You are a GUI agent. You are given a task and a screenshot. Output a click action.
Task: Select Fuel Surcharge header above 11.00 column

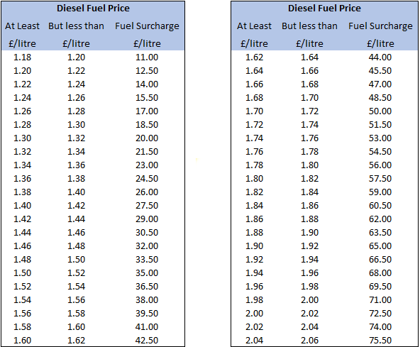[x=147, y=26]
